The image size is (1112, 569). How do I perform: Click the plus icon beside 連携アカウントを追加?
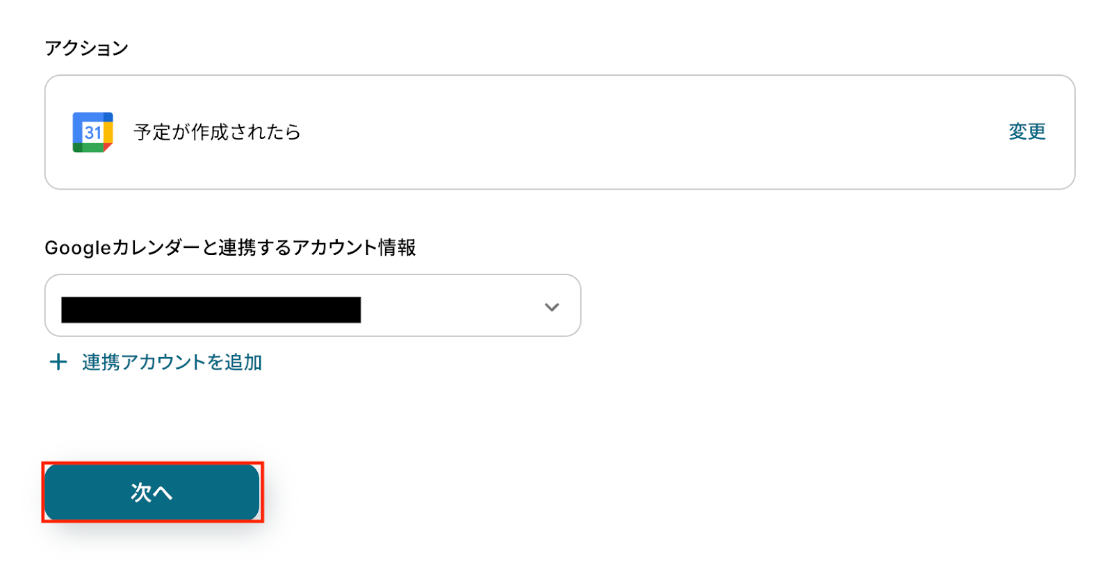pyautogui.click(x=58, y=362)
